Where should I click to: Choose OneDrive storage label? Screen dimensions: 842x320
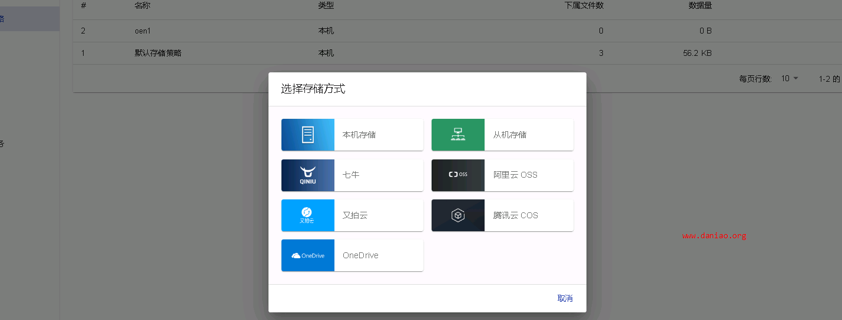pyautogui.click(x=360, y=255)
